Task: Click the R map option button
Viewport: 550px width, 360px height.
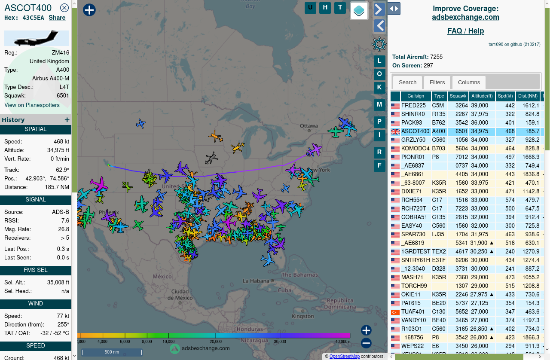Action: (x=379, y=153)
